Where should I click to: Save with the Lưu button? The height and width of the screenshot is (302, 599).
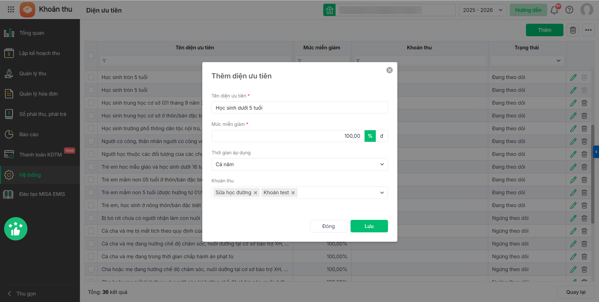click(369, 226)
